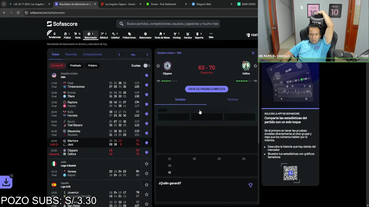The image size is (369, 207).
Task: Select the Fútbol sport icon
Action: [67, 35]
